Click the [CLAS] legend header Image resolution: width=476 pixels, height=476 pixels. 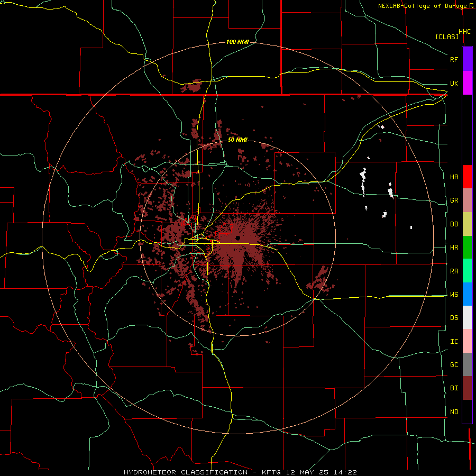click(x=447, y=36)
